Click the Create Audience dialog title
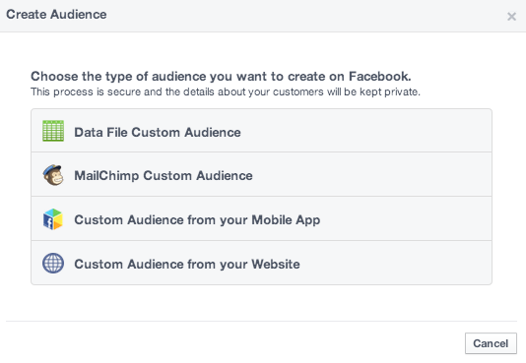526x363 pixels. (56, 15)
